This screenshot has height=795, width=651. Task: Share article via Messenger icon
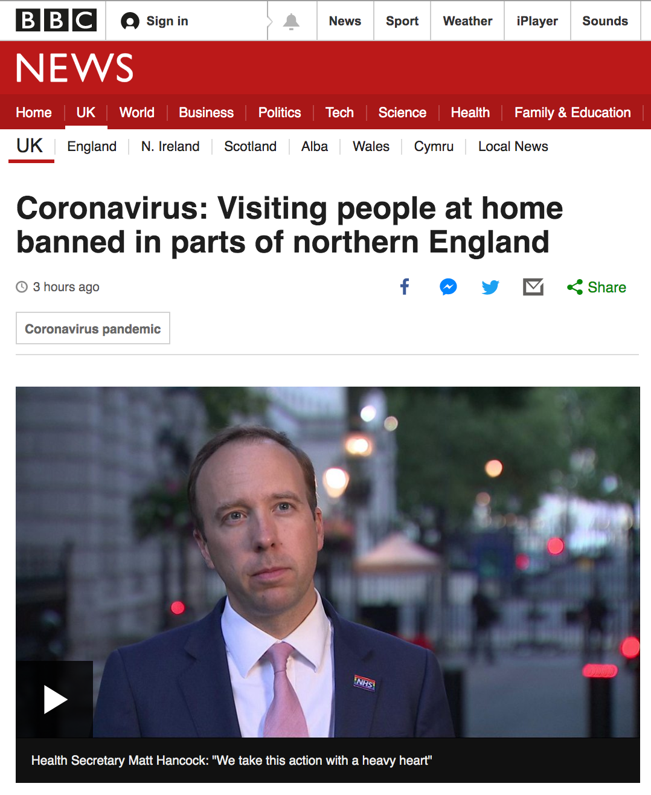point(448,287)
